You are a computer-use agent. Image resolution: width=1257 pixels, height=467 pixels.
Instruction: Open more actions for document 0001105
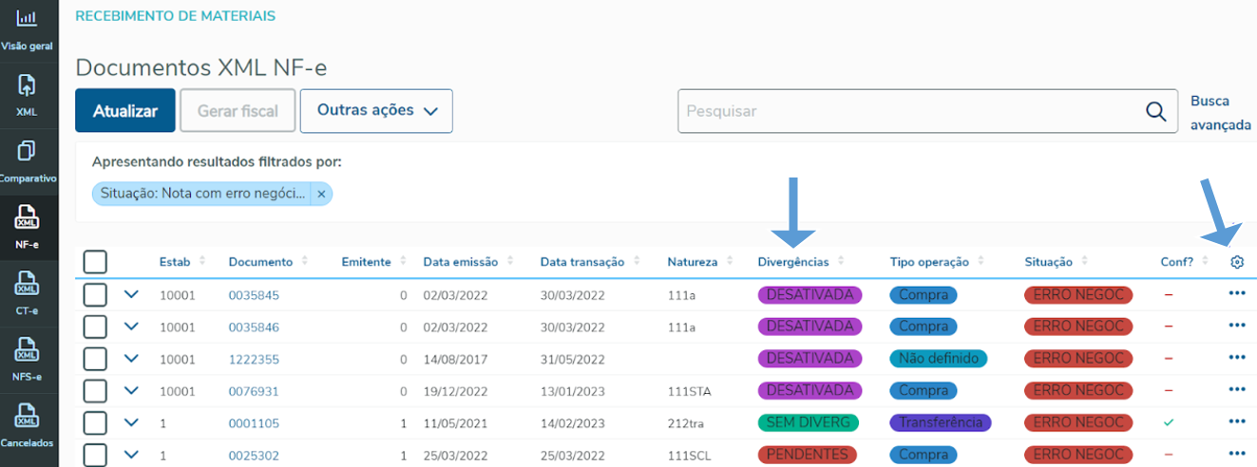[x=1237, y=422]
